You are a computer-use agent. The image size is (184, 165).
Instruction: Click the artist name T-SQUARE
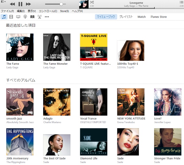(x=86, y=68)
